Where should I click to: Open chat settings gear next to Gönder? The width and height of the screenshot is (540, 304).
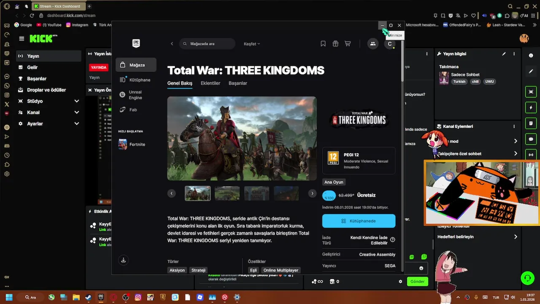(x=400, y=282)
